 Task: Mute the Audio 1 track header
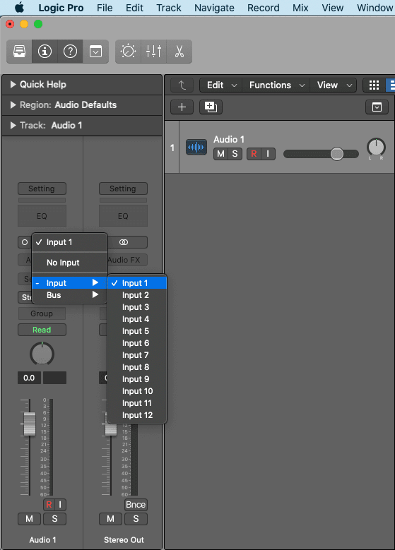pyautogui.click(x=220, y=154)
